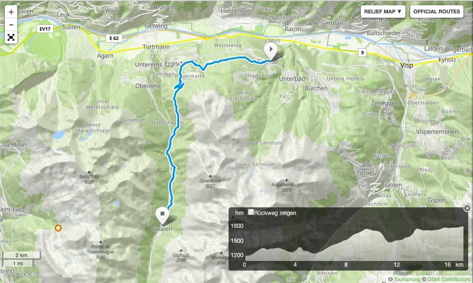Click the Ginalshorn 3027 peak marker
Viewport: 473px width, 283px height.
(x=210, y=176)
